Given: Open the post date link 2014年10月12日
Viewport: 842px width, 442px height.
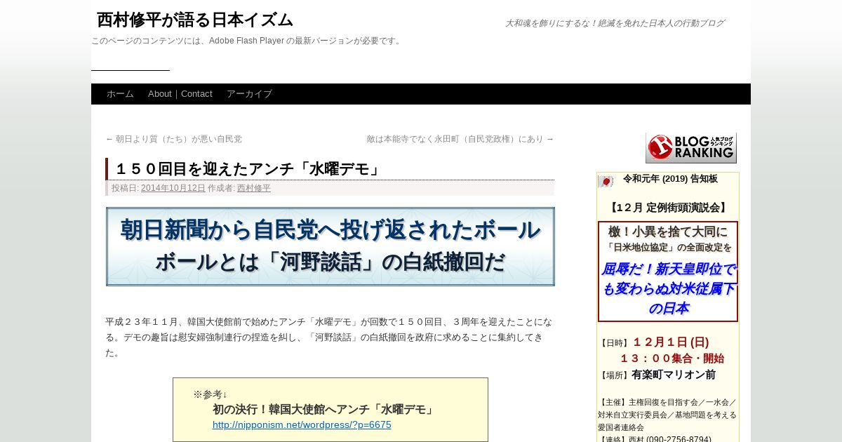Looking at the screenshot, I should click(x=173, y=188).
